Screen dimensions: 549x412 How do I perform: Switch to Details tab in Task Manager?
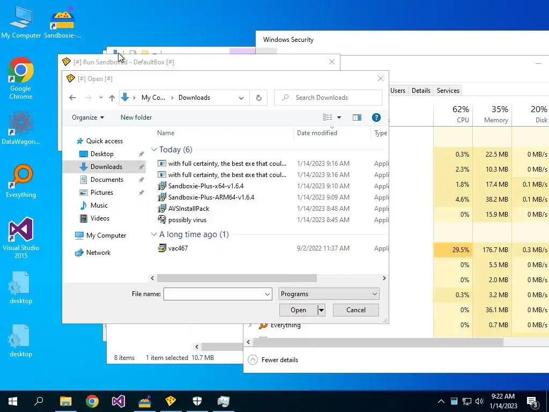(x=421, y=90)
